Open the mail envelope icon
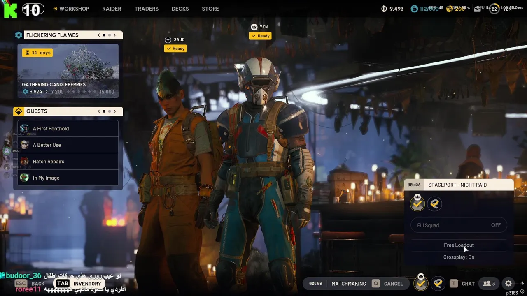Viewport: 527px width, 296px height. coord(478,9)
